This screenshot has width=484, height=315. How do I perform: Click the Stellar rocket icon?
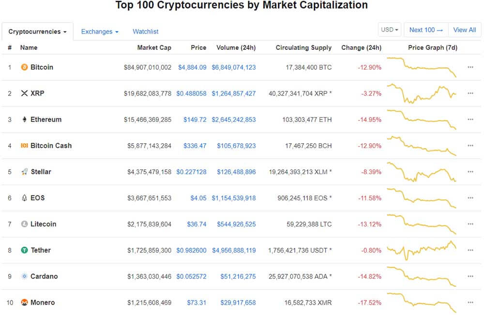point(24,172)
